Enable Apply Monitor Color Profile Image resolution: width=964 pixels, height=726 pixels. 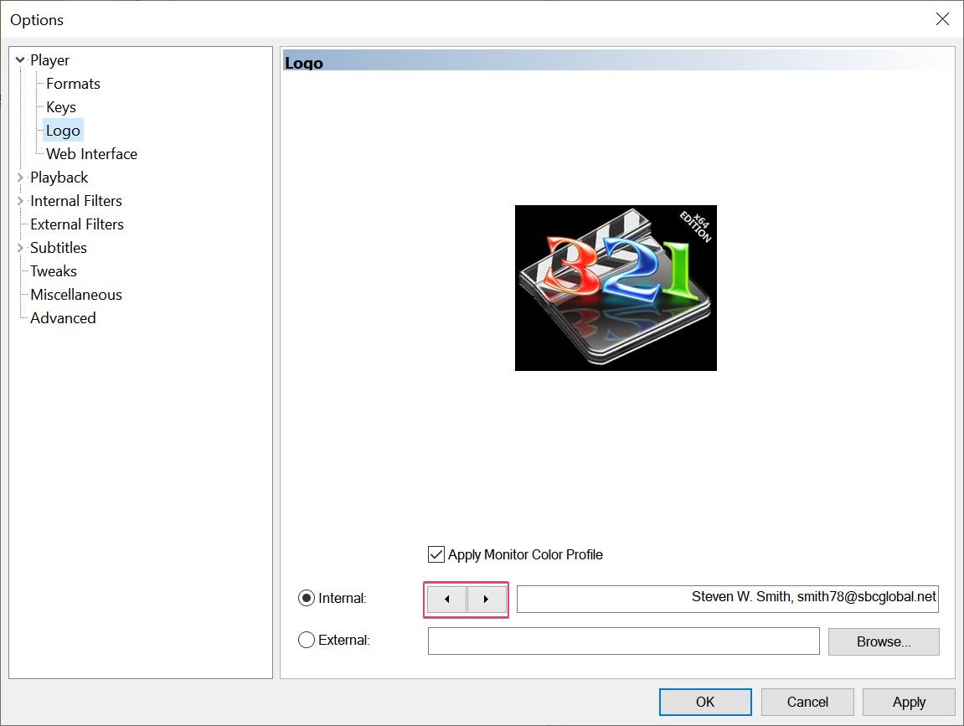436,554
